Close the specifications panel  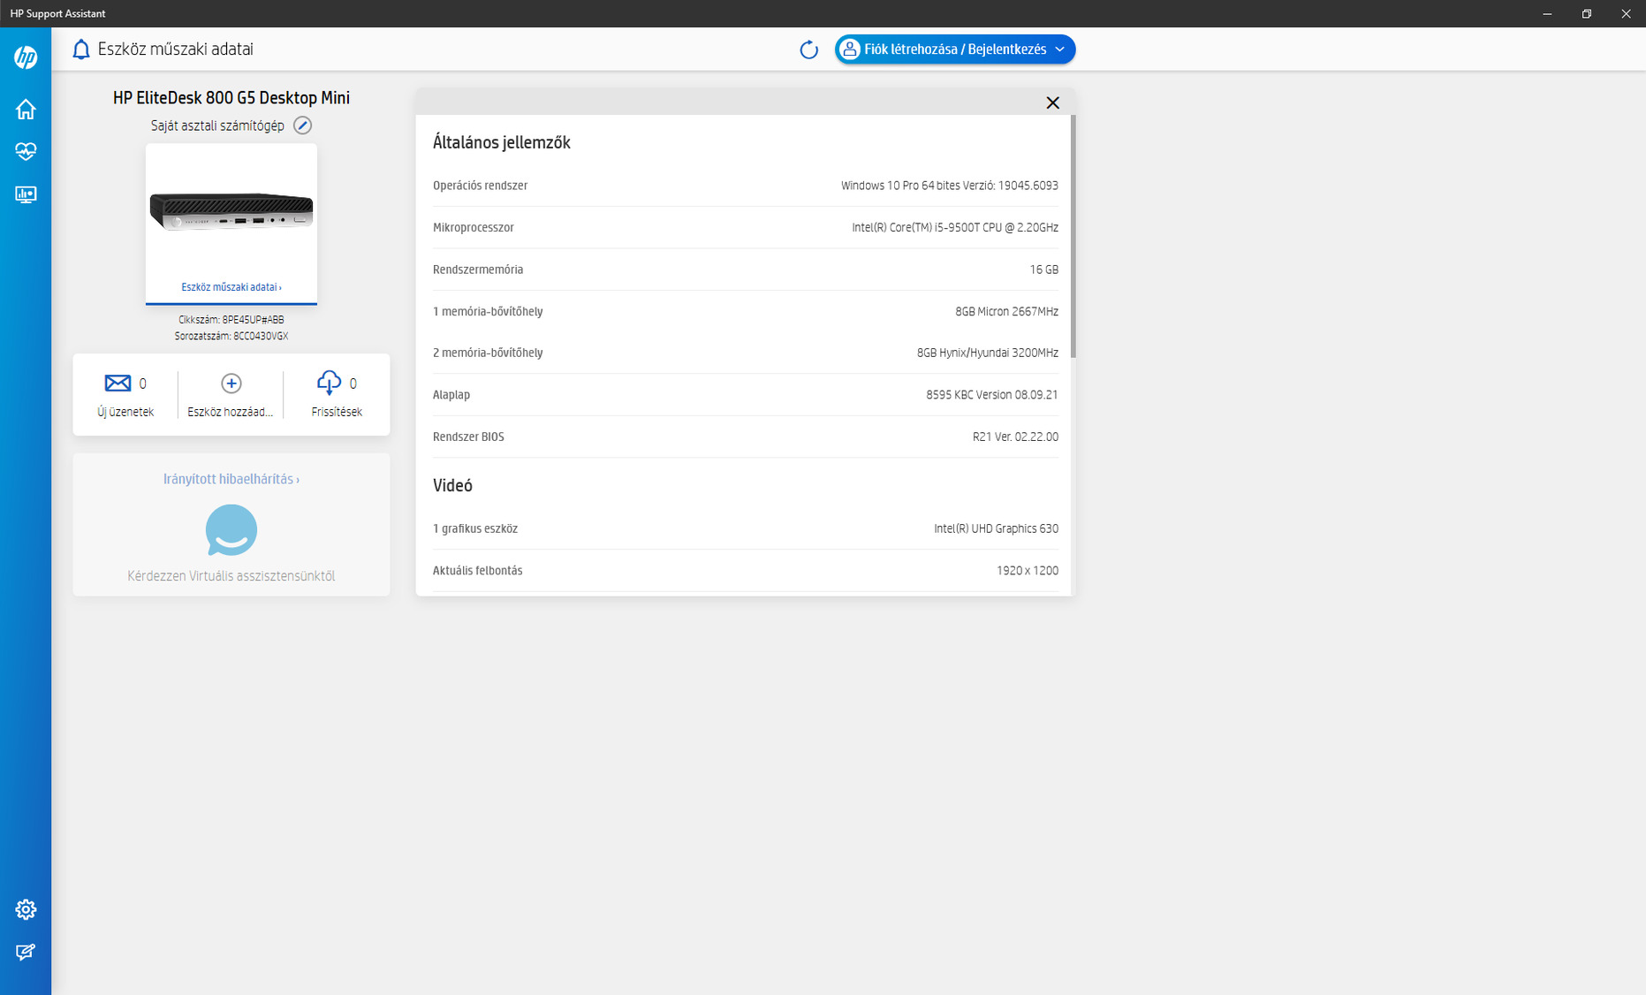point(1052,103)
